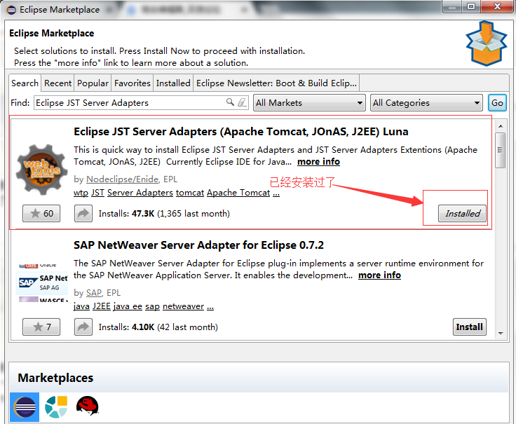Open the SAP author link
The height and width of the screenshot is (424, 516).
[x=94, y=293]
